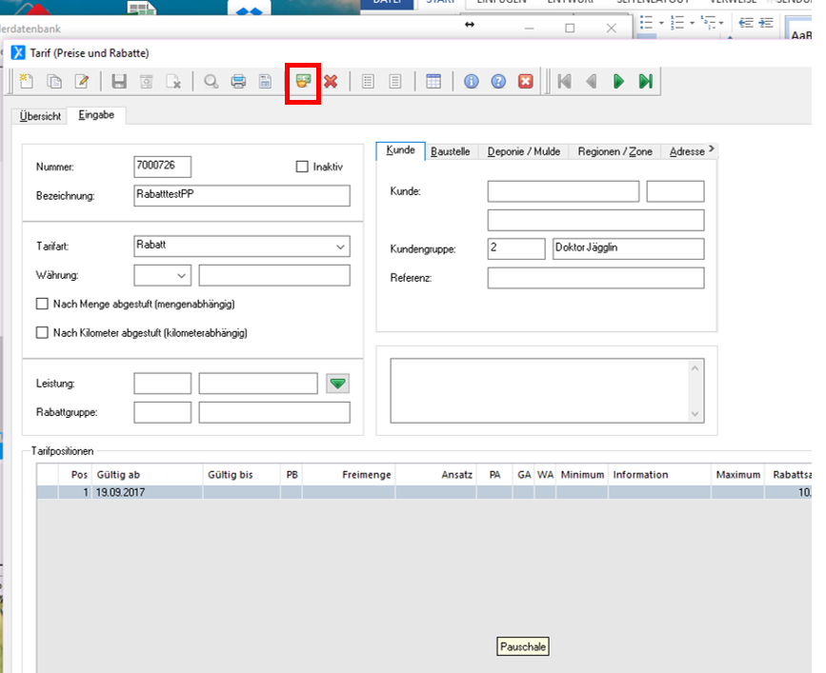
Task: Click the copy record toolbar icon
Action: tap(54, 82)
